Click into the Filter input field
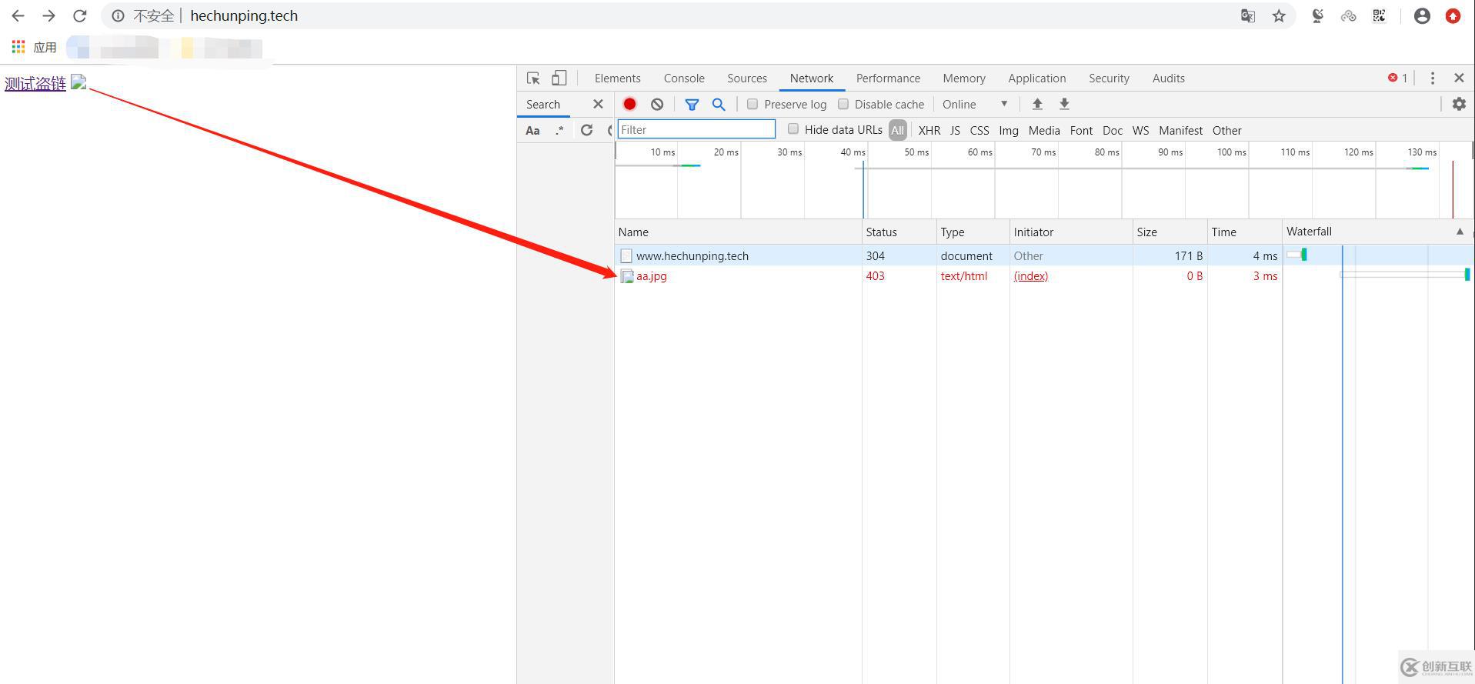 click(696, 129)
